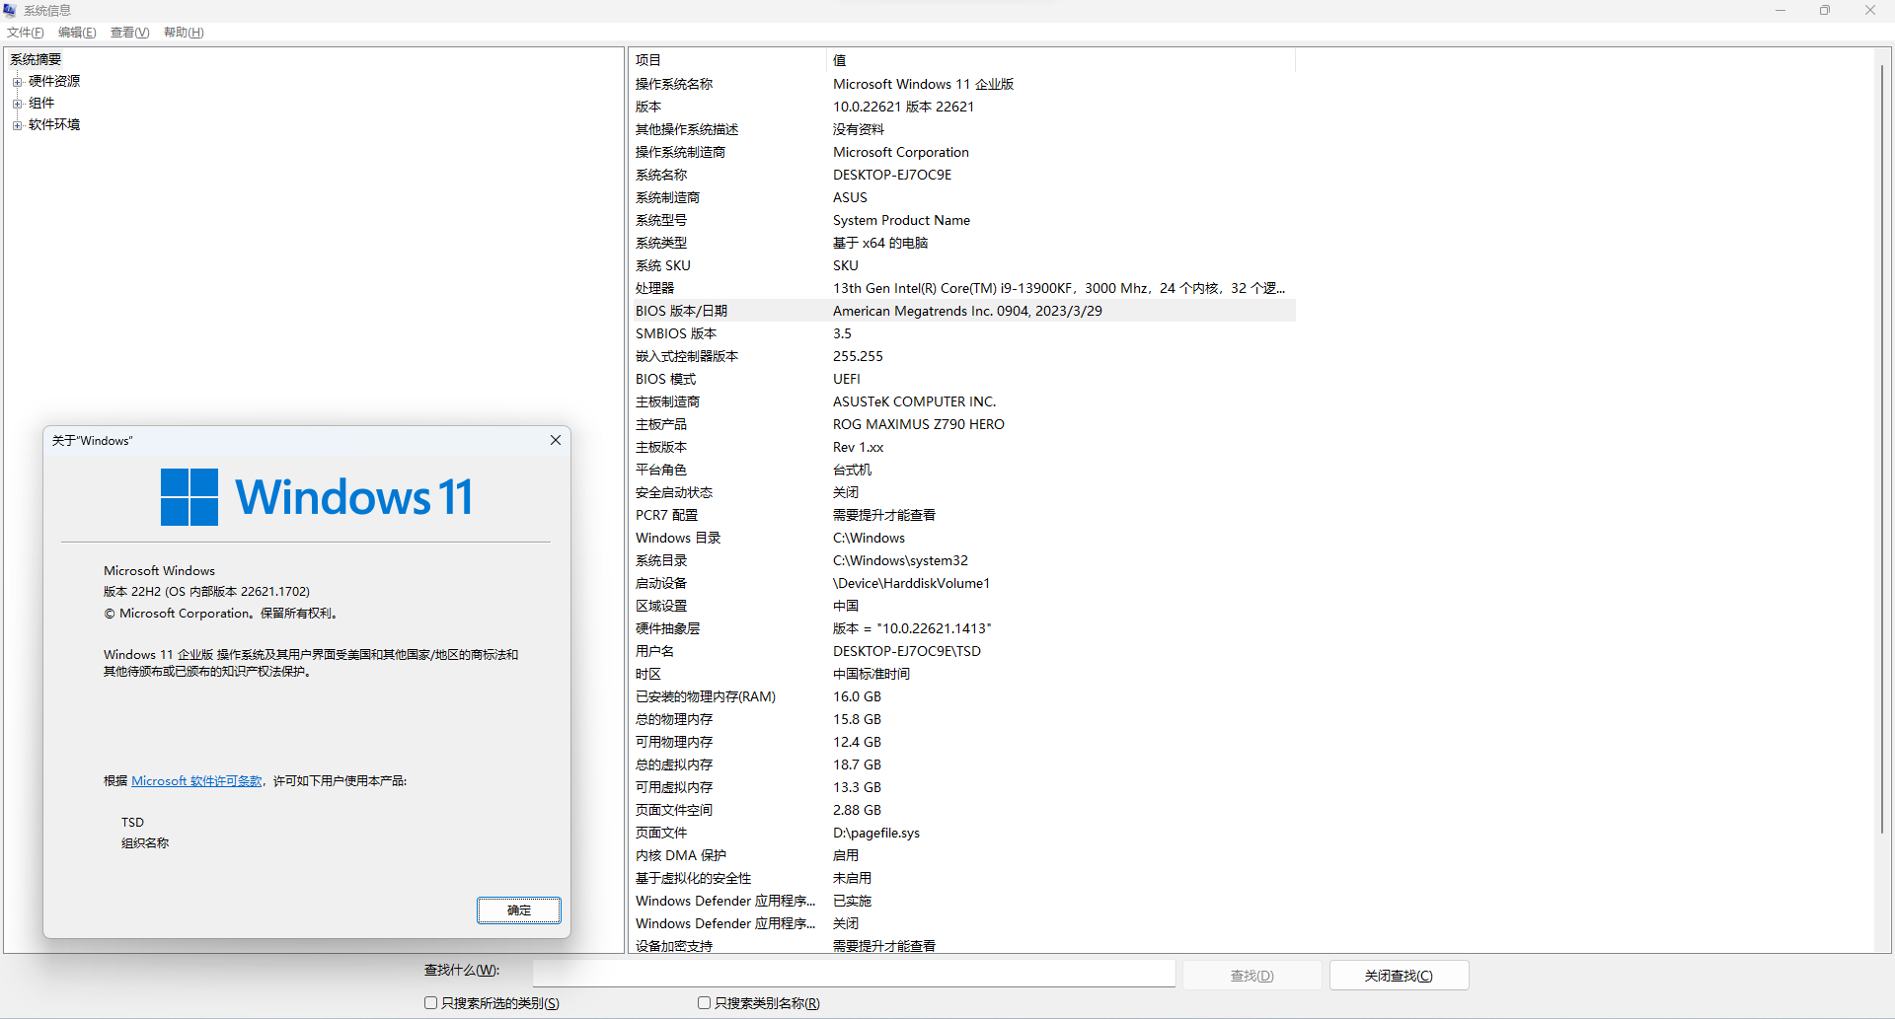Click the 关闭查找(C) button

[x=1399, y=976]
